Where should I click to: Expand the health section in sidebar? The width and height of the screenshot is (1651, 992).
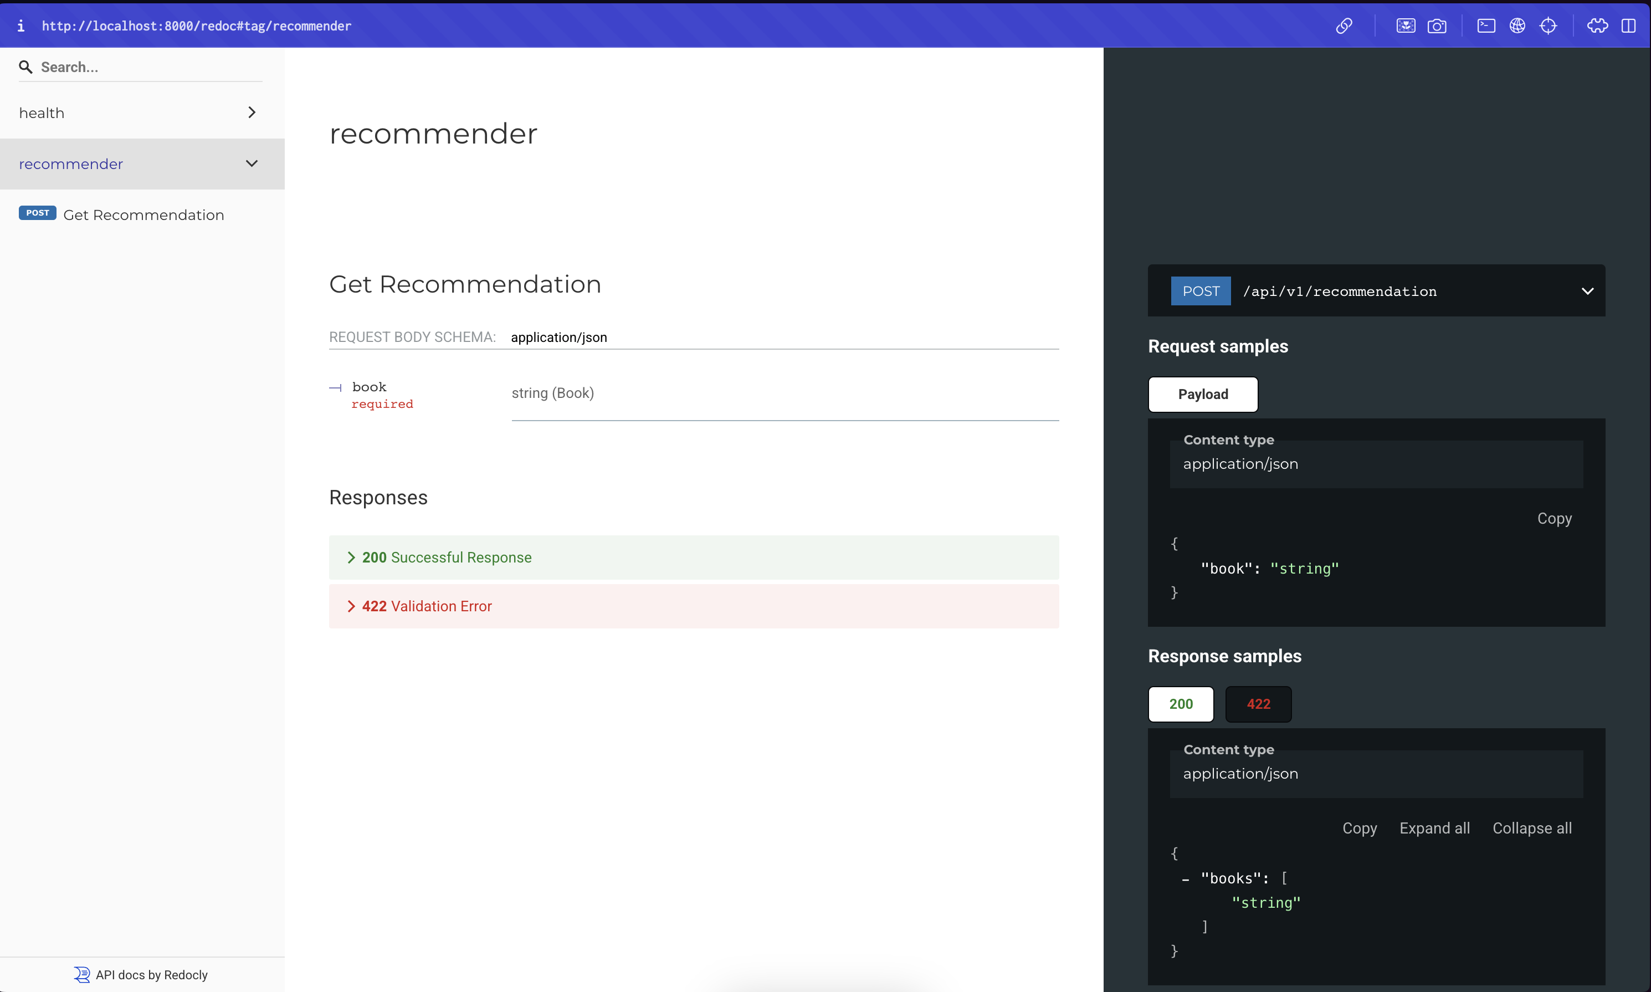[142, 113]
